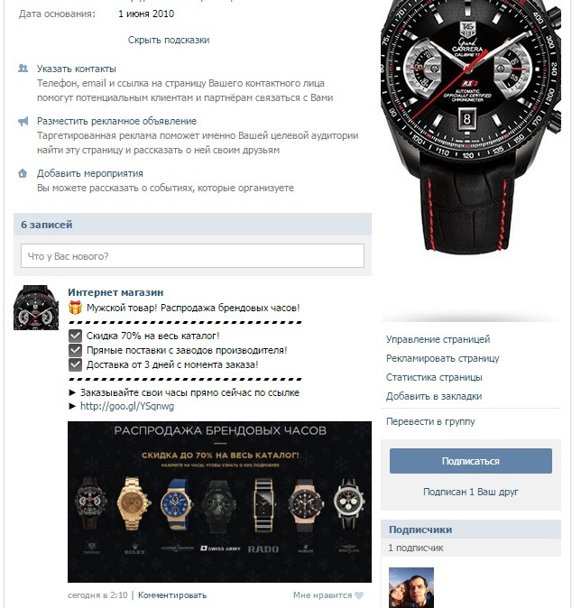The image size is (572, 608).
Task: Click Комментировать under the post
Action: tap(172, 594)
